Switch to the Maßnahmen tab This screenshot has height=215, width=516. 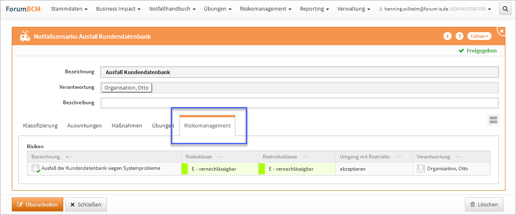pos(127,125)
